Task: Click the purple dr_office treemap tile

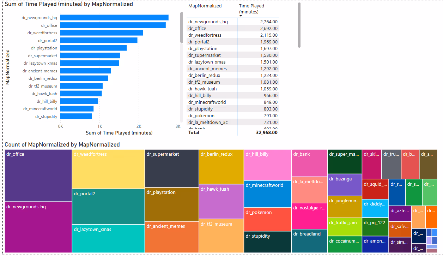Action: (x=38, y=175)
